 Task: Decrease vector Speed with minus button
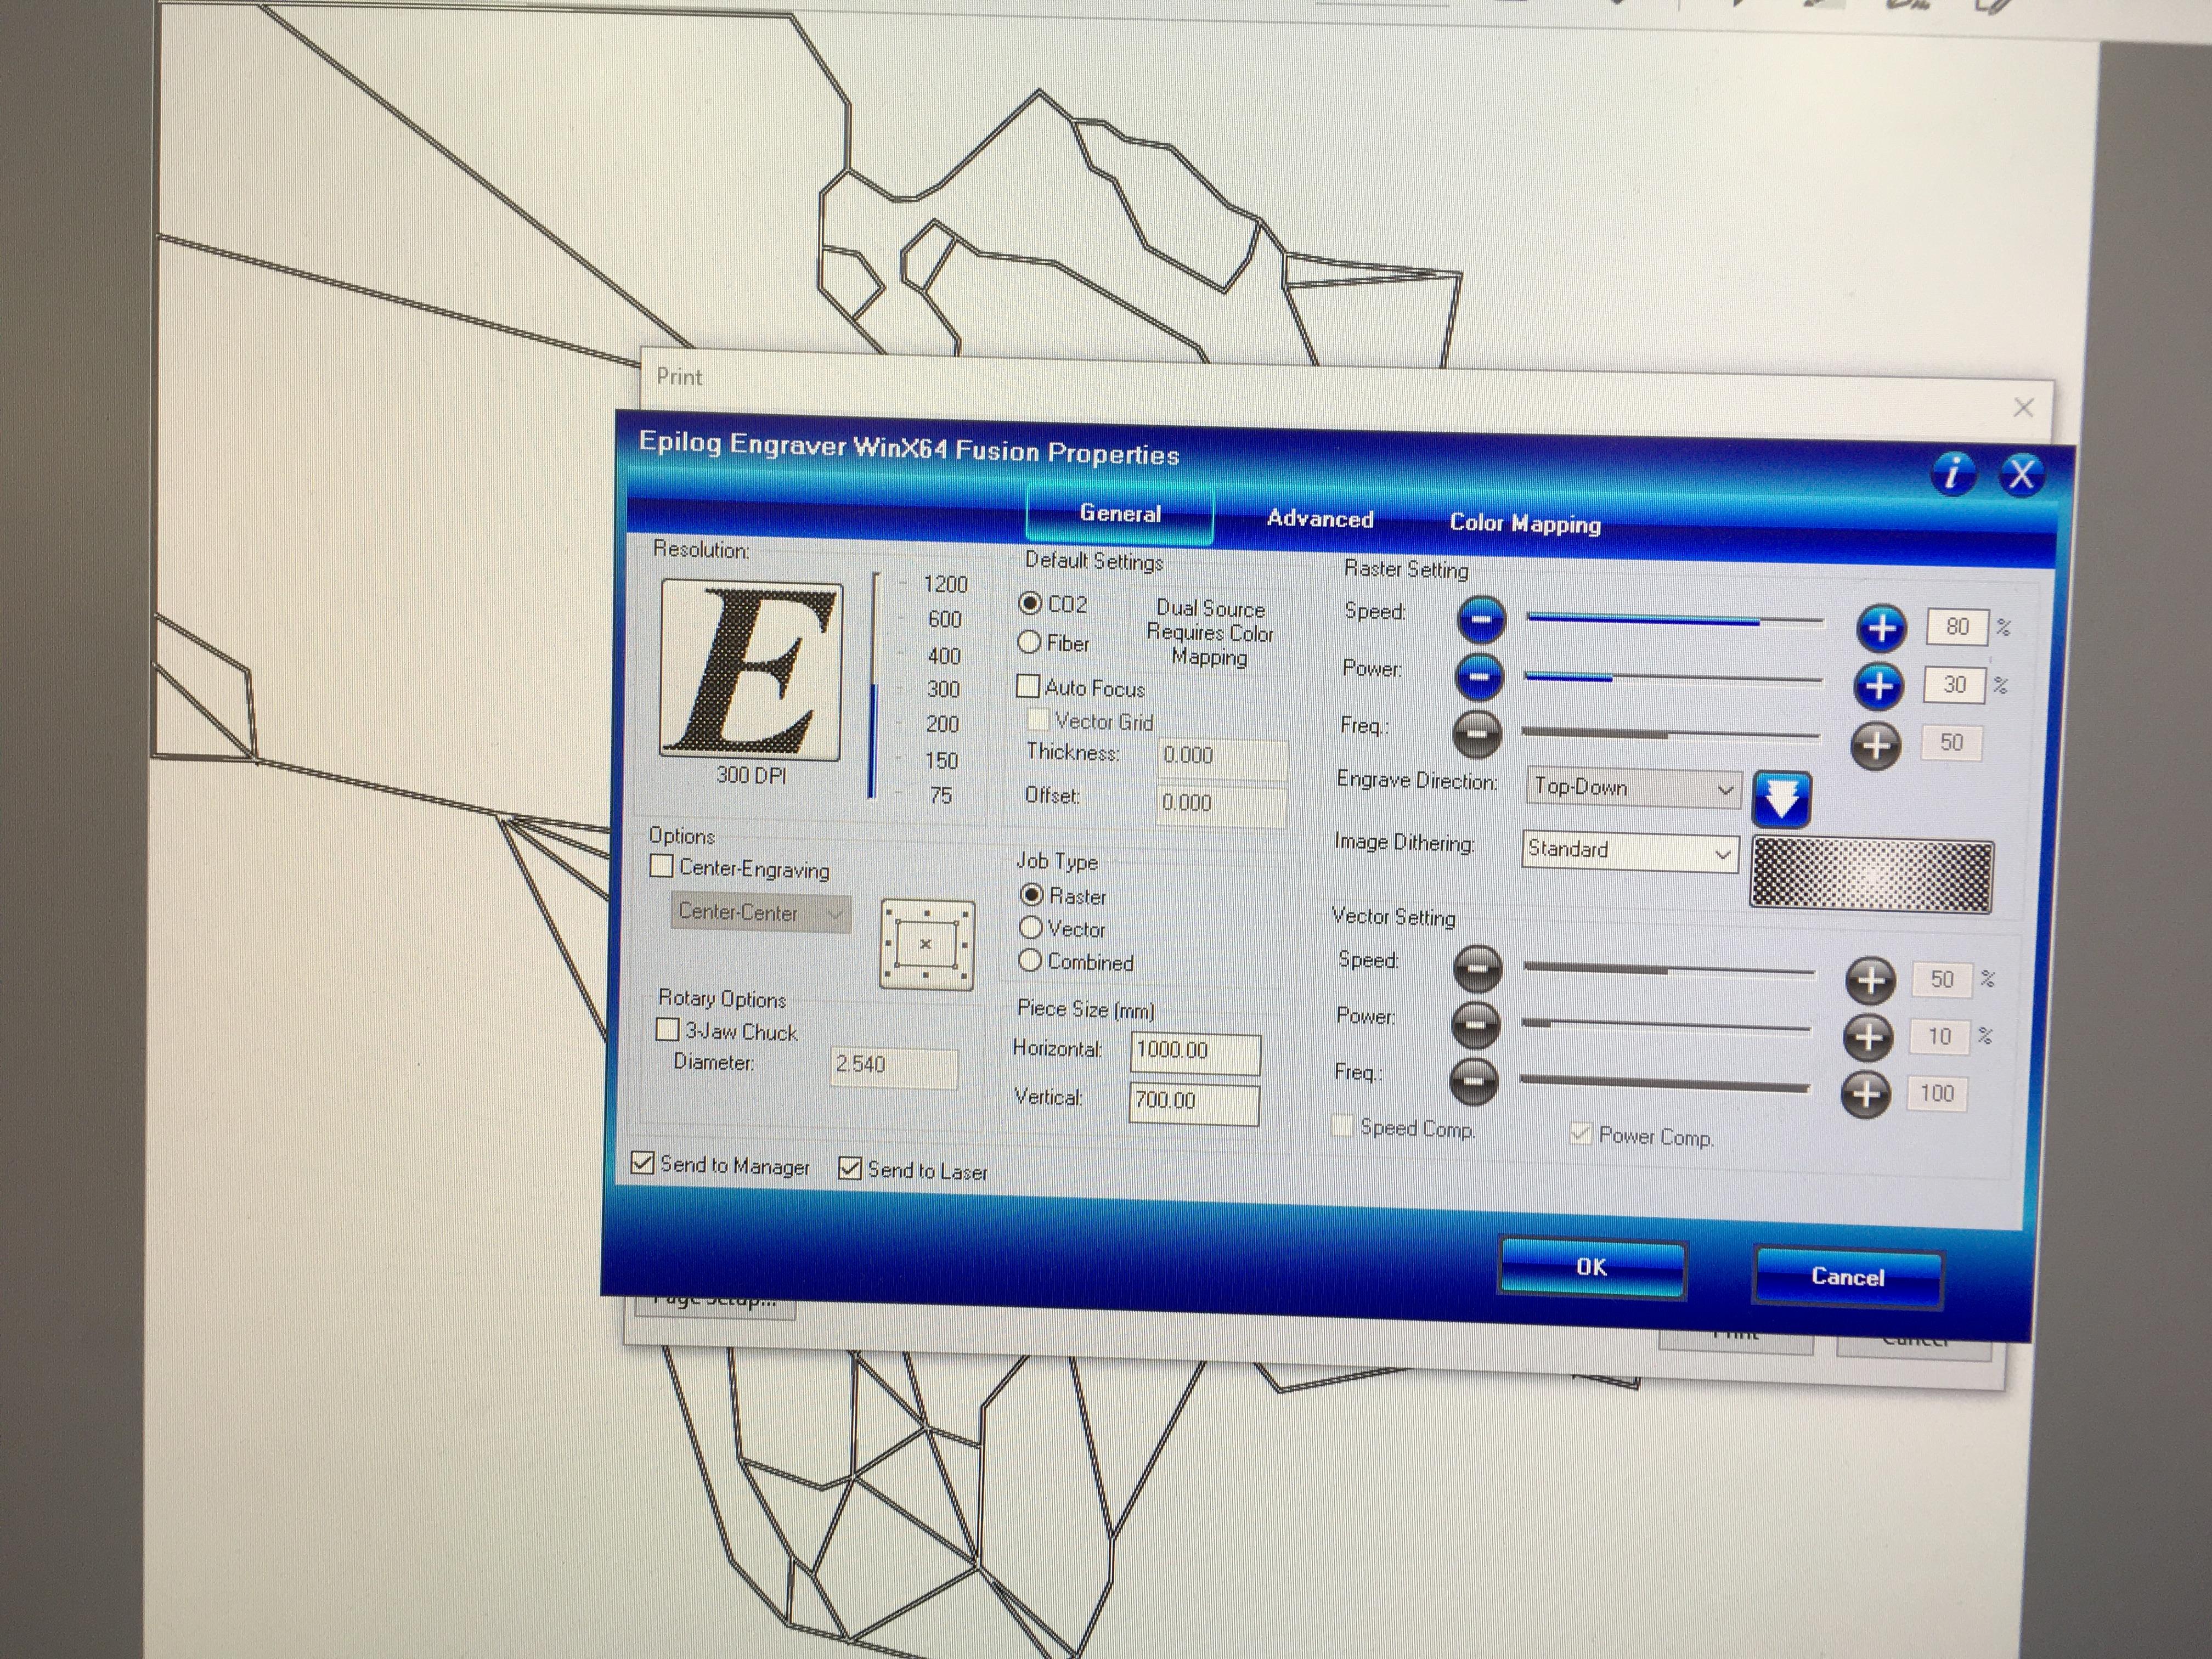tap(1477, 968)
